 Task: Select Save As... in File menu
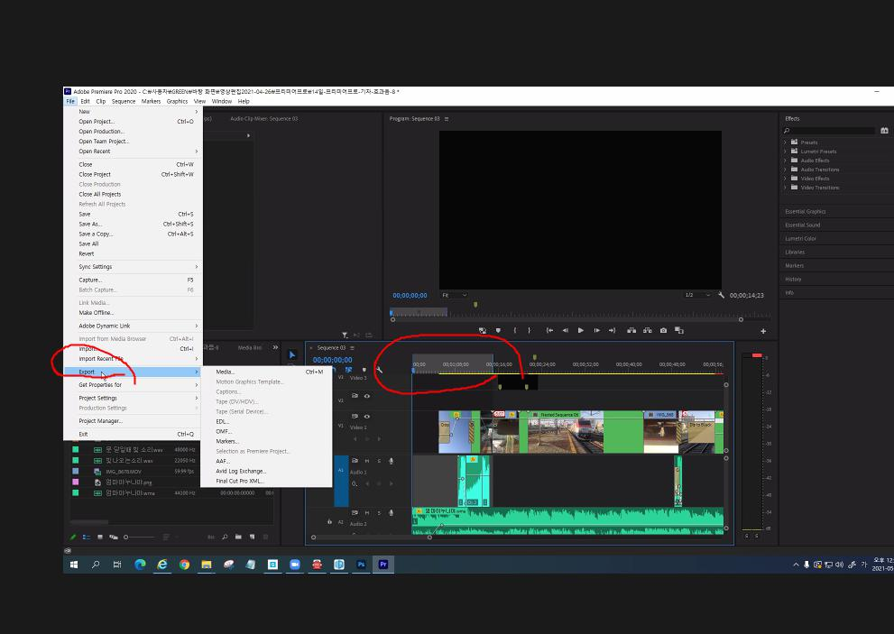(x=133, y=224)
